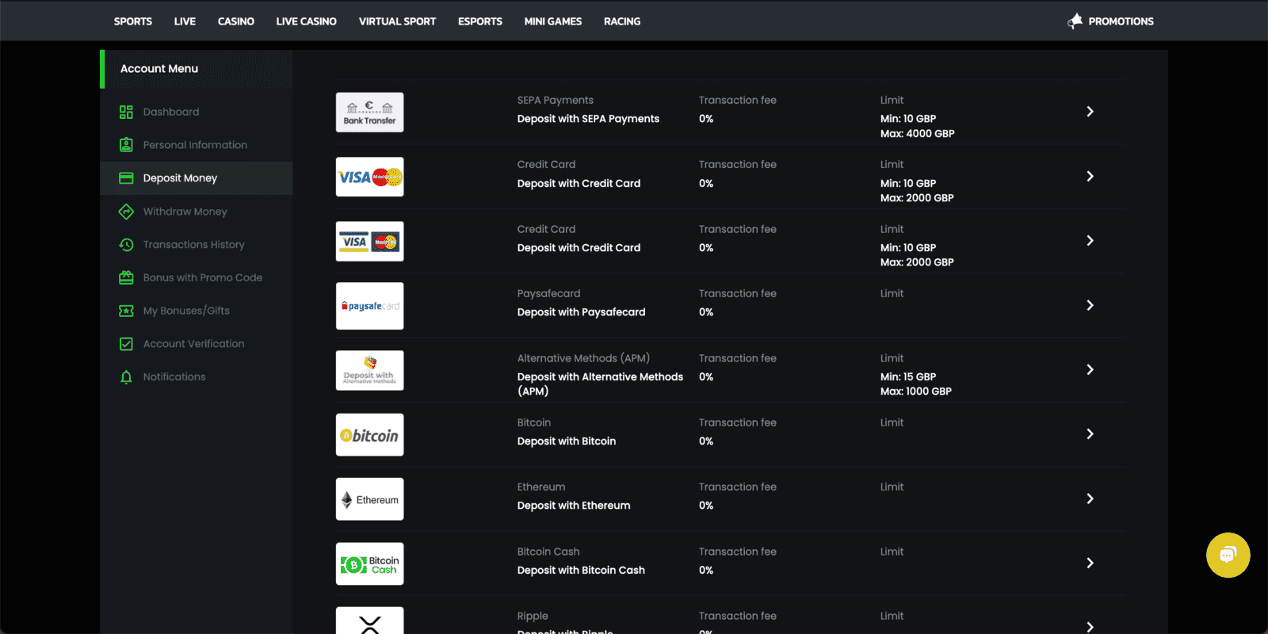Image resolution: width=1268 pixels, height=634 pixels.
Task: Expand the Paysafecard deposit option chevron
Action: point(1090,305)
